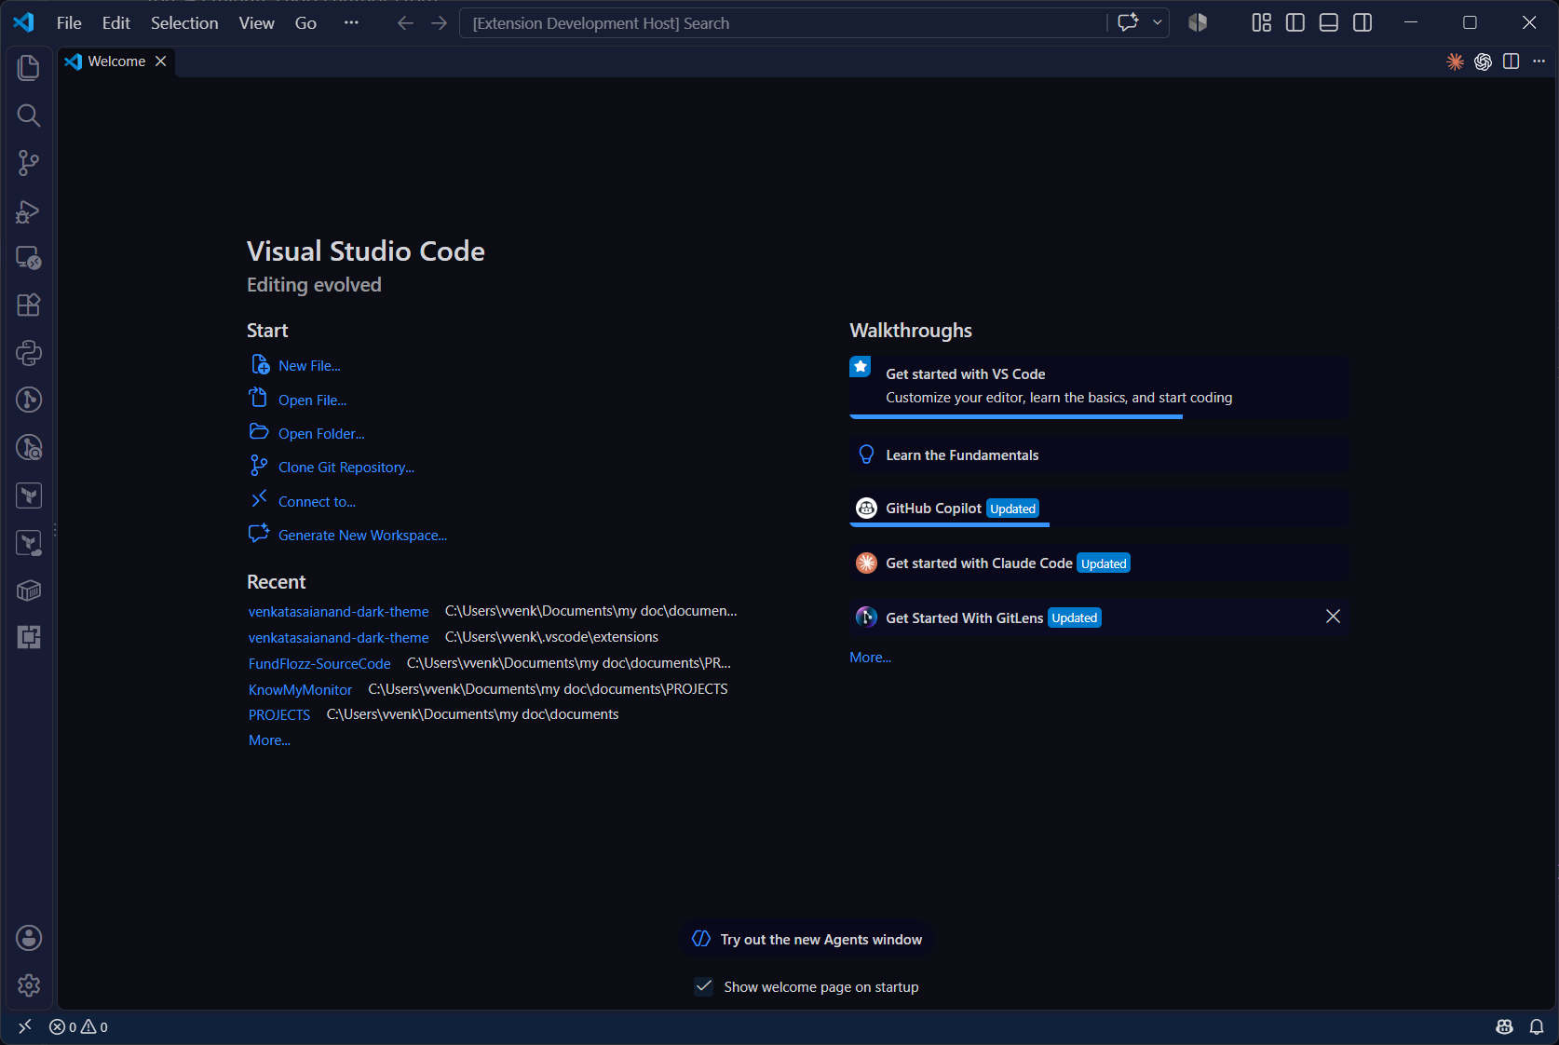This screenshot has height=1045, width=1559.
Task: Open the chat dropdown arrow in title bar
Action: [1158, 23]
